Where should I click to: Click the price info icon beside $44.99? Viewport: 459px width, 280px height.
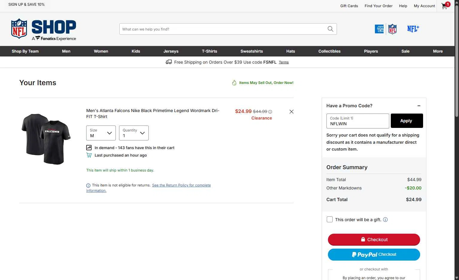coord(270,112)
